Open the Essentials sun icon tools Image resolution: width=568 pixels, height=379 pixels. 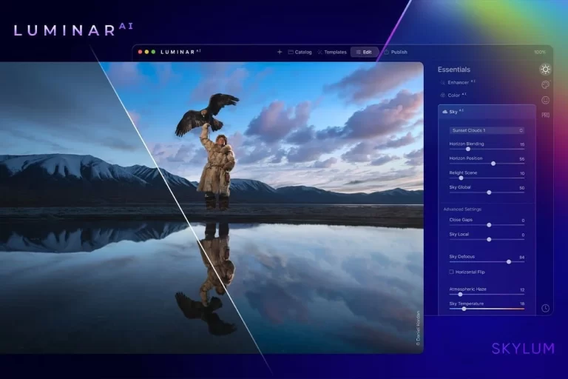(x=546, y=70)
